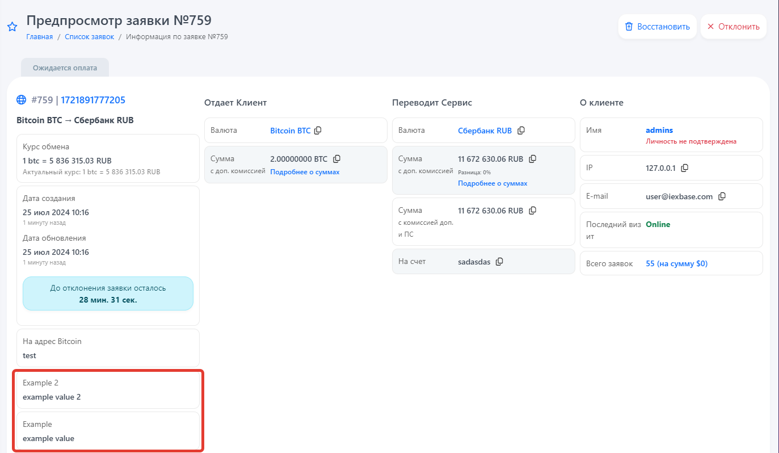The width and height of the screenshot is (779, 453).
Task: Go to Главная in the breadcrumb
Action: point(39,37)
